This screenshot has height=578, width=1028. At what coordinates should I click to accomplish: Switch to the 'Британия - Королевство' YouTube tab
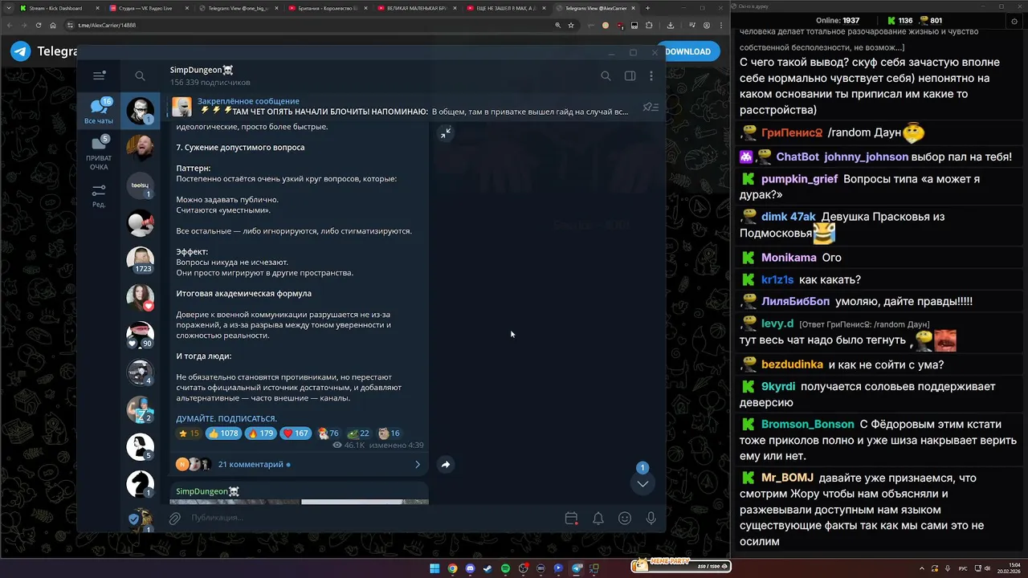[x=327, y=8]
